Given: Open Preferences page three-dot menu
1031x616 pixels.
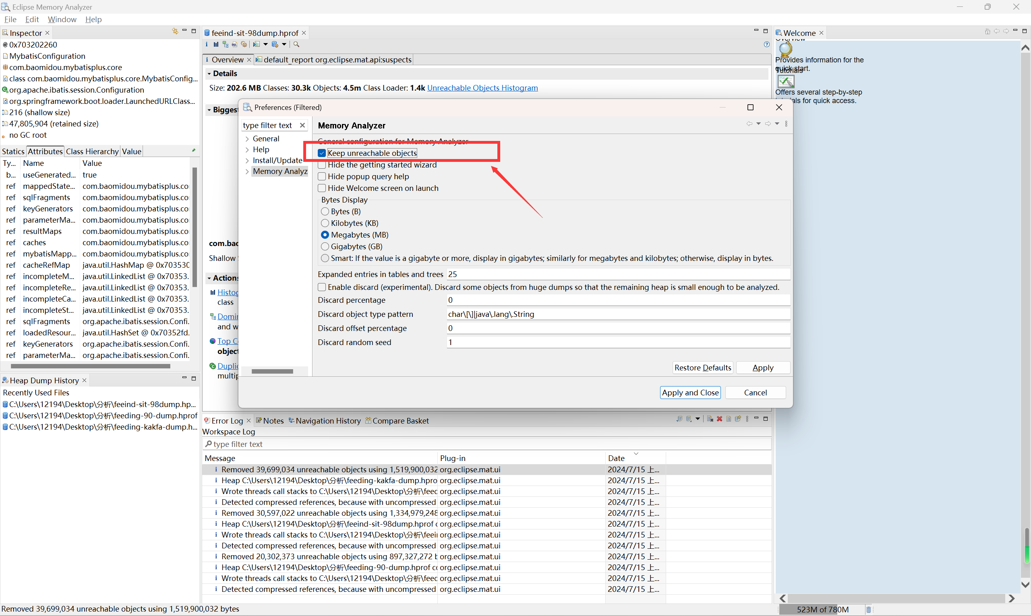Looking at the screenshot, I should [x=786, y=124].
